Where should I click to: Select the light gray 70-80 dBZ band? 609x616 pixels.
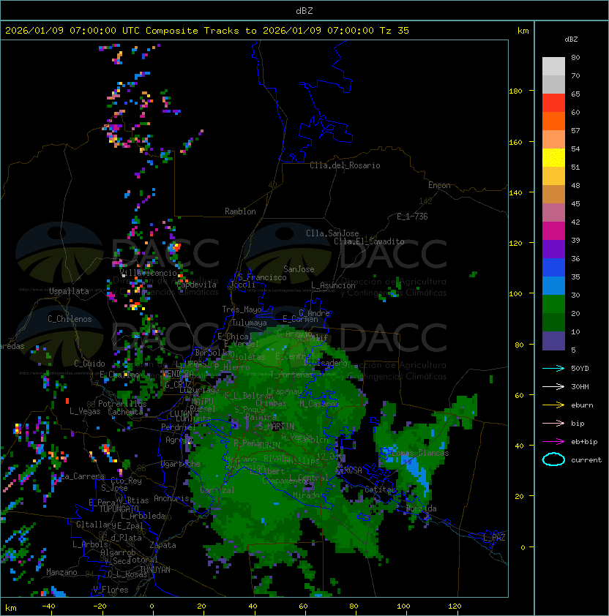click(553, 67)
